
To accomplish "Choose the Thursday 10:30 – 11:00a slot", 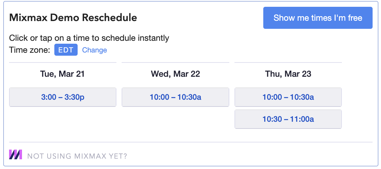I will 288,119.
